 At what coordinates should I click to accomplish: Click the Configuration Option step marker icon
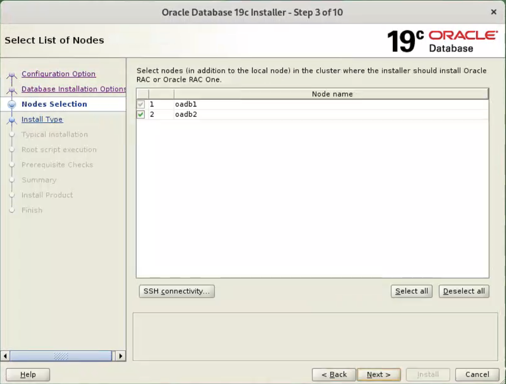12,75
